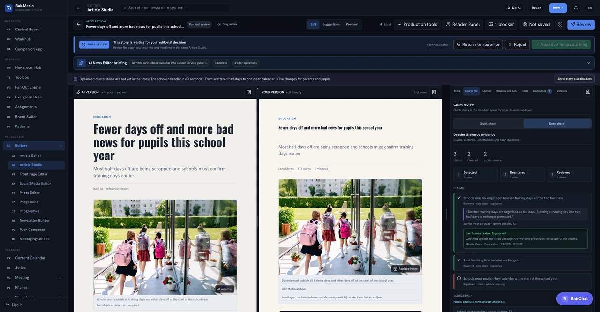This screenshot has height=312, width=600.
Task: Click Show story placeholders
Action: pyautogui.click(x=574, y=79)
